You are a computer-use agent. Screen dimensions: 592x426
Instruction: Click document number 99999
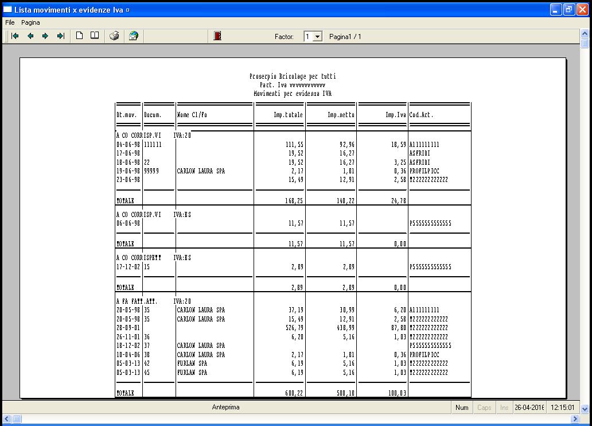coord(151,171)
